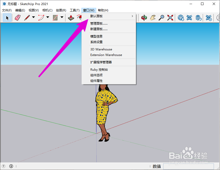Screen dimensions: 220x170
Task: Activate the Orbit tool
Action: tap(144, 18)
